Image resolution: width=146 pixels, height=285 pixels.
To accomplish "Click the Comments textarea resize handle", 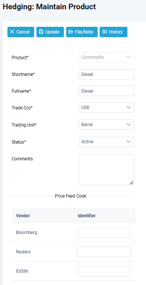I will click(x=131, y=183).
